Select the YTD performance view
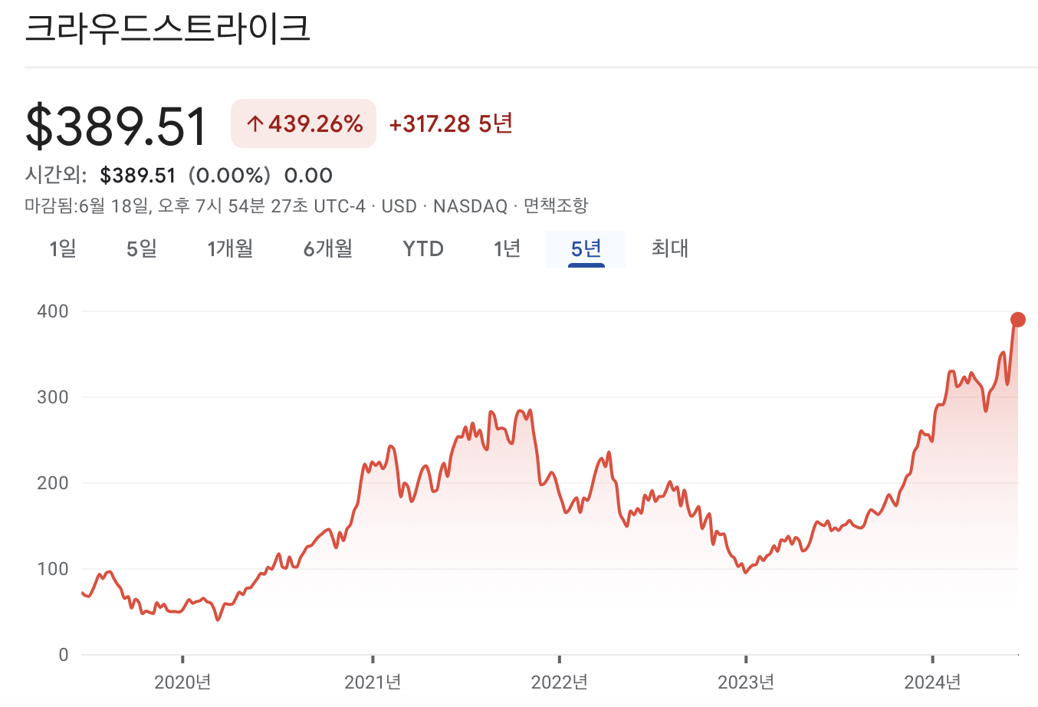Viewport: 1038px width, 707px height. coord(422,248)
